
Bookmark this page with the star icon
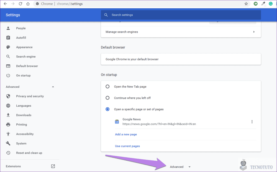click(246, 4)
